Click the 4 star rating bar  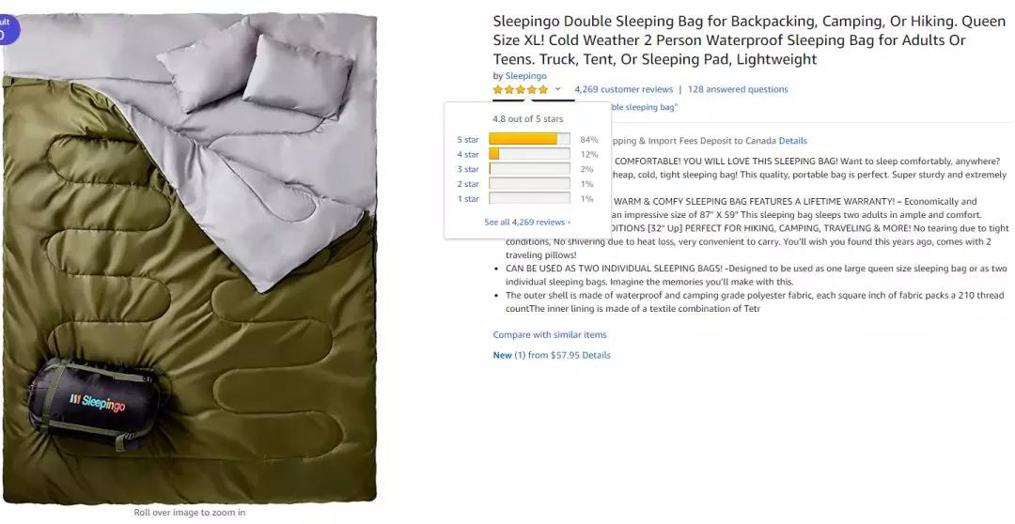[529, 154]
